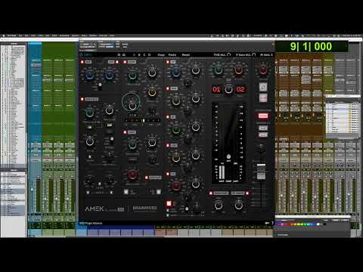Viewport: 363px width, 272px height.
Task: Pick the yellow swatch in the color palette window
Action: click(x=299, y=224)
